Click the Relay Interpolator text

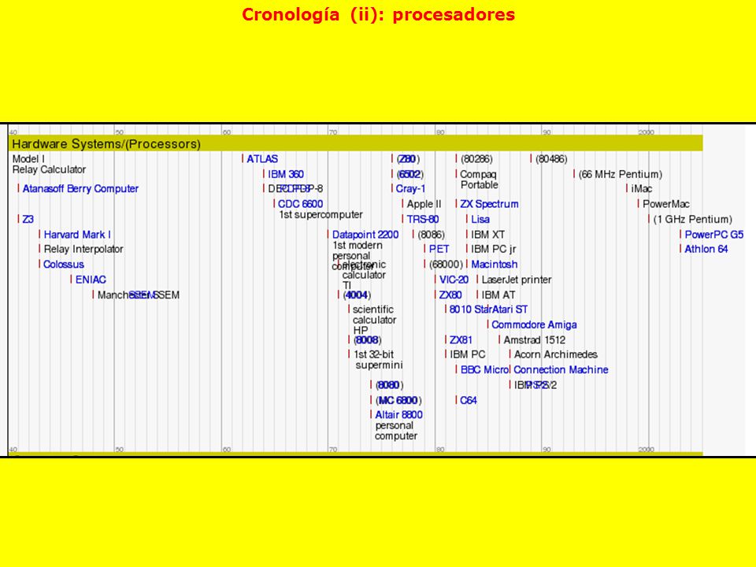click(x=83, y=249)
